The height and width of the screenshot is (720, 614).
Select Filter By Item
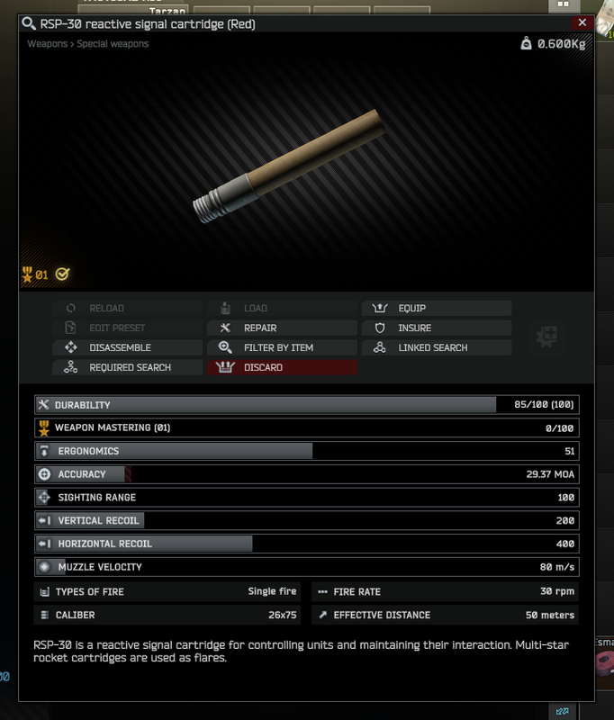(282, 347)
